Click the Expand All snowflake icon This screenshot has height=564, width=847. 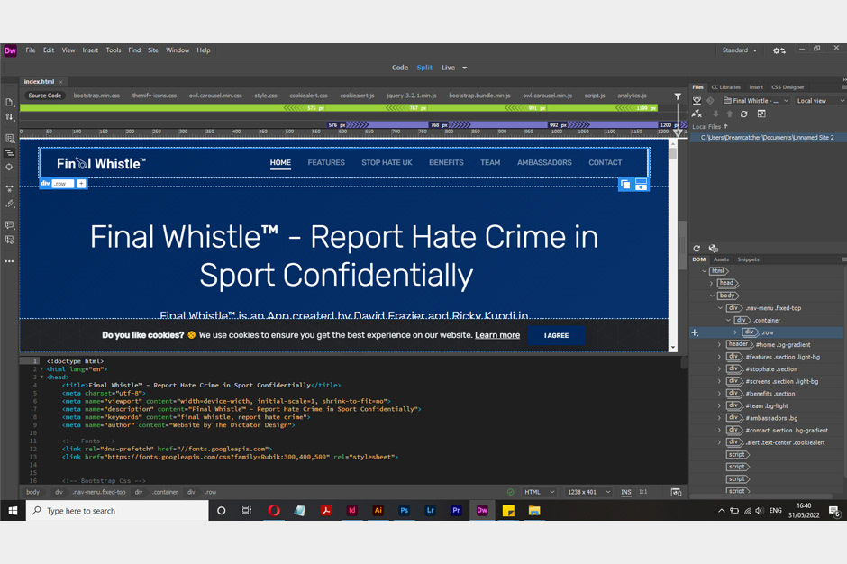click(x=9, y=188)
